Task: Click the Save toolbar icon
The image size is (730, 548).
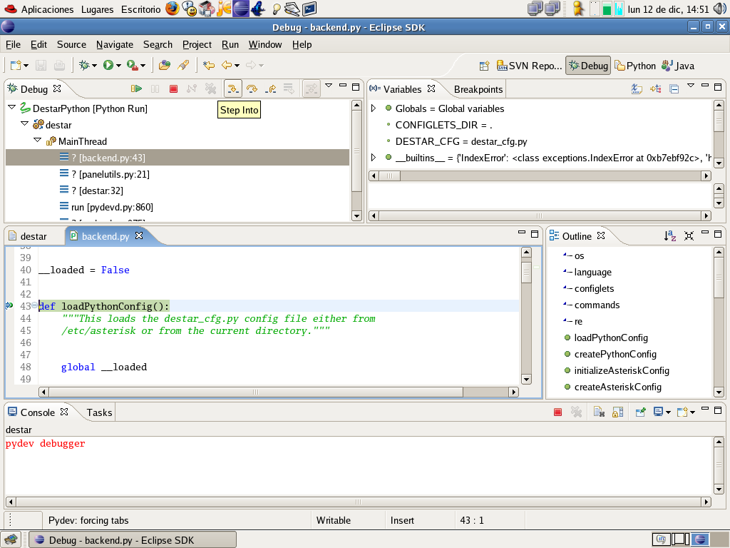Action: click(x=41, y=65)
